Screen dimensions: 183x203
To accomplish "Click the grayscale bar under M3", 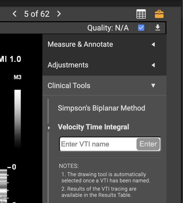I will click(x=18, y=119).
